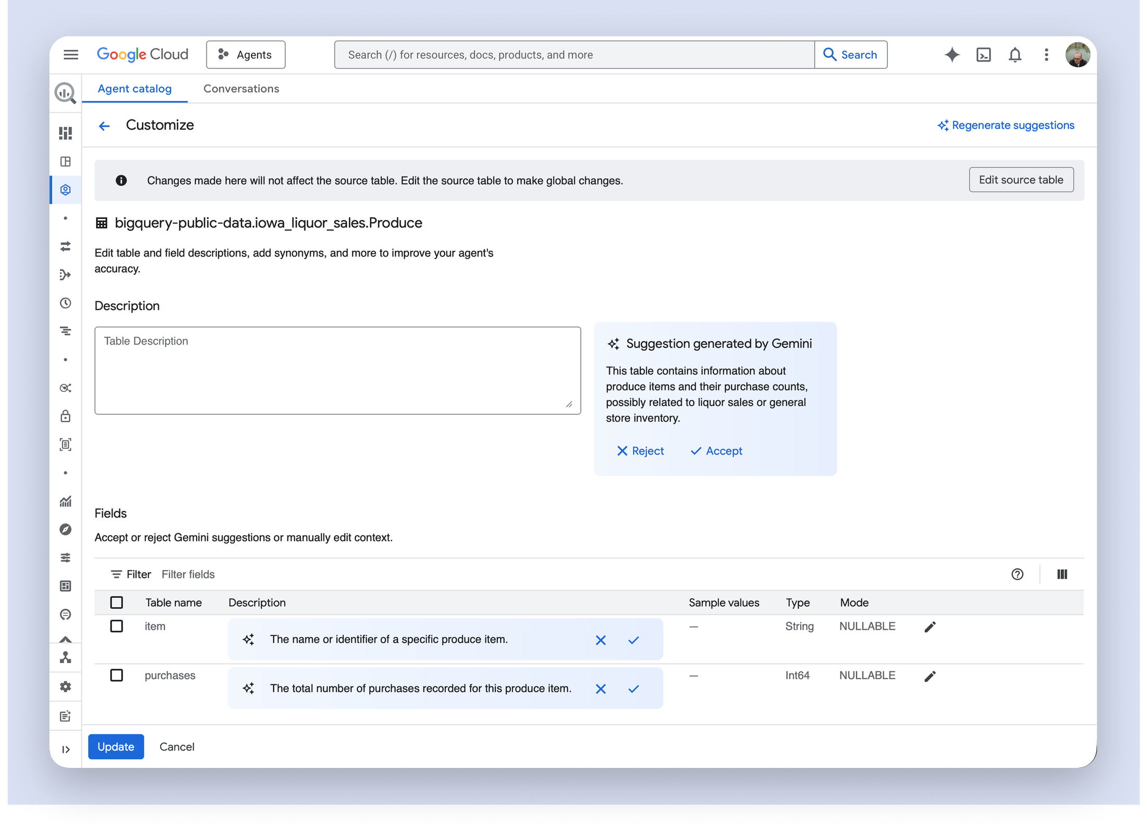Screen dimensions: 1147x834
Task: Click Regenerate suggestions link
Action: [x=1006, y=125]
